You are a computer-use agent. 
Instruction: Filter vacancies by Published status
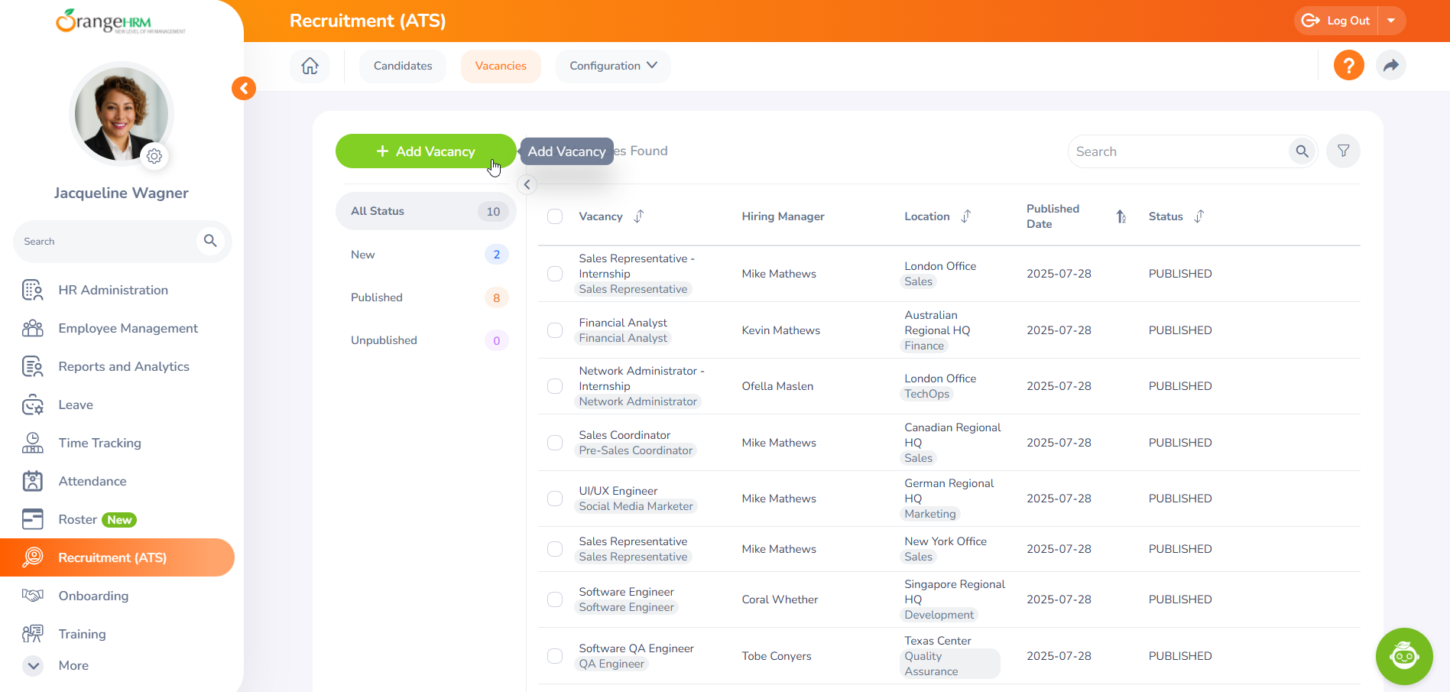point(377,297)
